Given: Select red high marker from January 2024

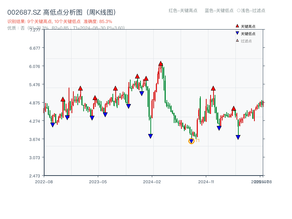Looking at the screenshot, I should coord(146,78).
